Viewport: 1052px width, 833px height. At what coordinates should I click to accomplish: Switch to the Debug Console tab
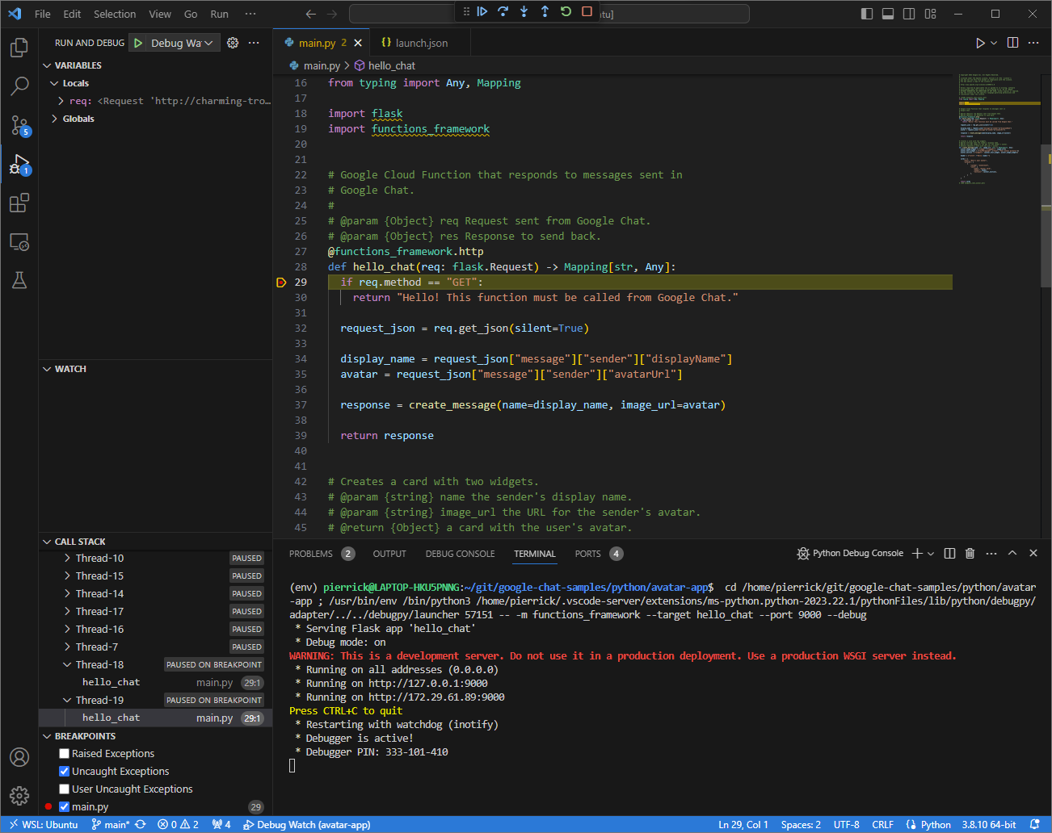pyautogui.click(x=460, y=554)
